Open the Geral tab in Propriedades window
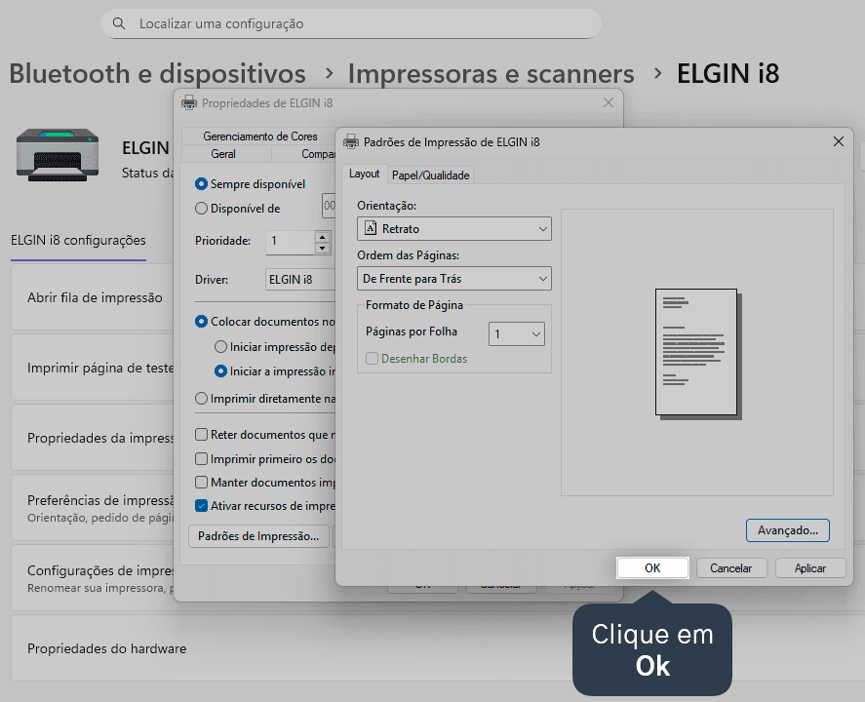 [223, 154]
